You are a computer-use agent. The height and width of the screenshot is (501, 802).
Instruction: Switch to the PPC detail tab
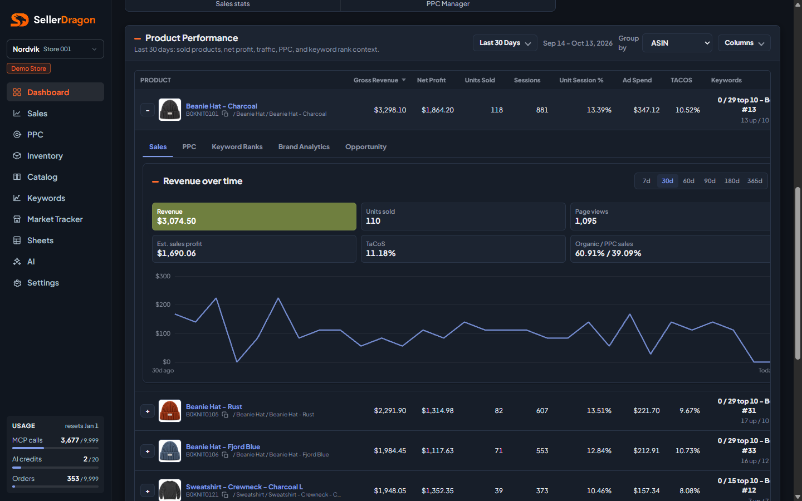(x=189, y=147)
